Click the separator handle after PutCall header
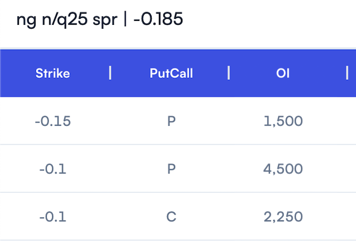Viewport: 356px width, 241px height. (229, 73)
